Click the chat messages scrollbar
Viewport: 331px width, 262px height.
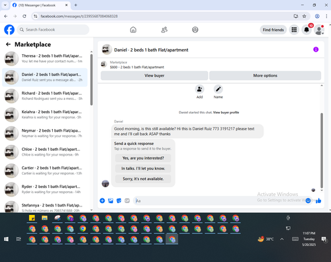[322, 151]
